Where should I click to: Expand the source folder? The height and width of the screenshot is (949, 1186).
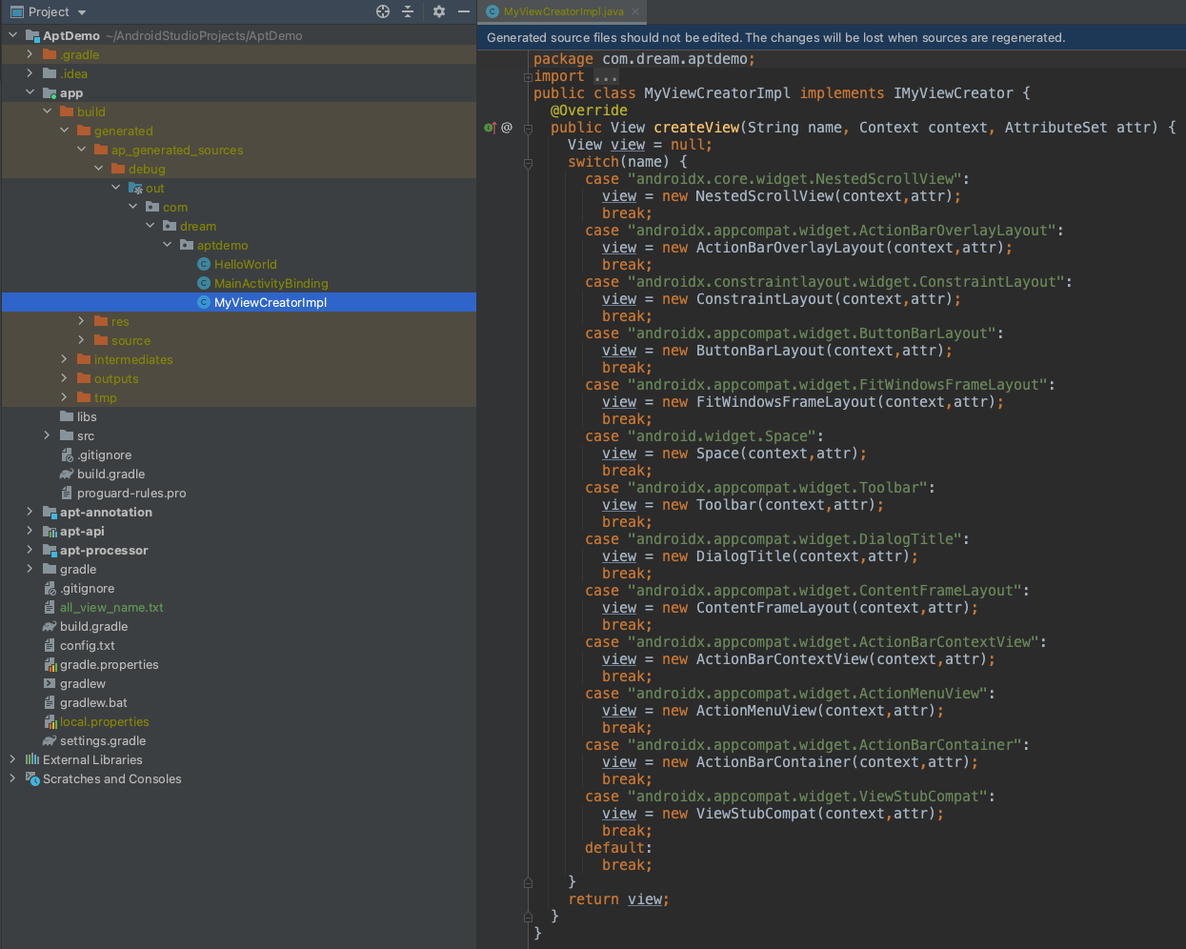(81, 340)
